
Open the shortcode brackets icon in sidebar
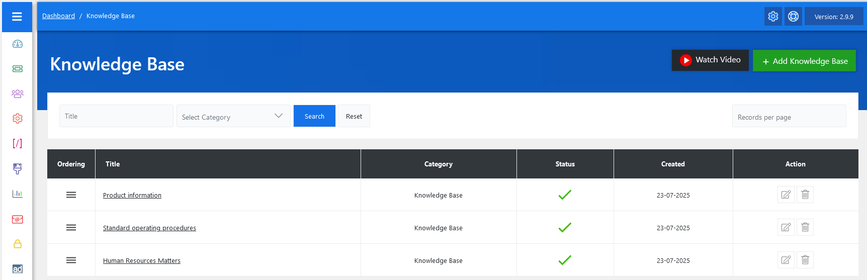18,143
